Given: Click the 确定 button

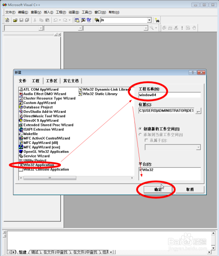Looking at the screenshot, I should [158, 189].
